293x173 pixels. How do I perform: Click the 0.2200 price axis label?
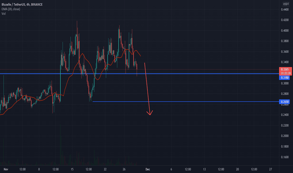pyautogui.click(x=285, y=126)
